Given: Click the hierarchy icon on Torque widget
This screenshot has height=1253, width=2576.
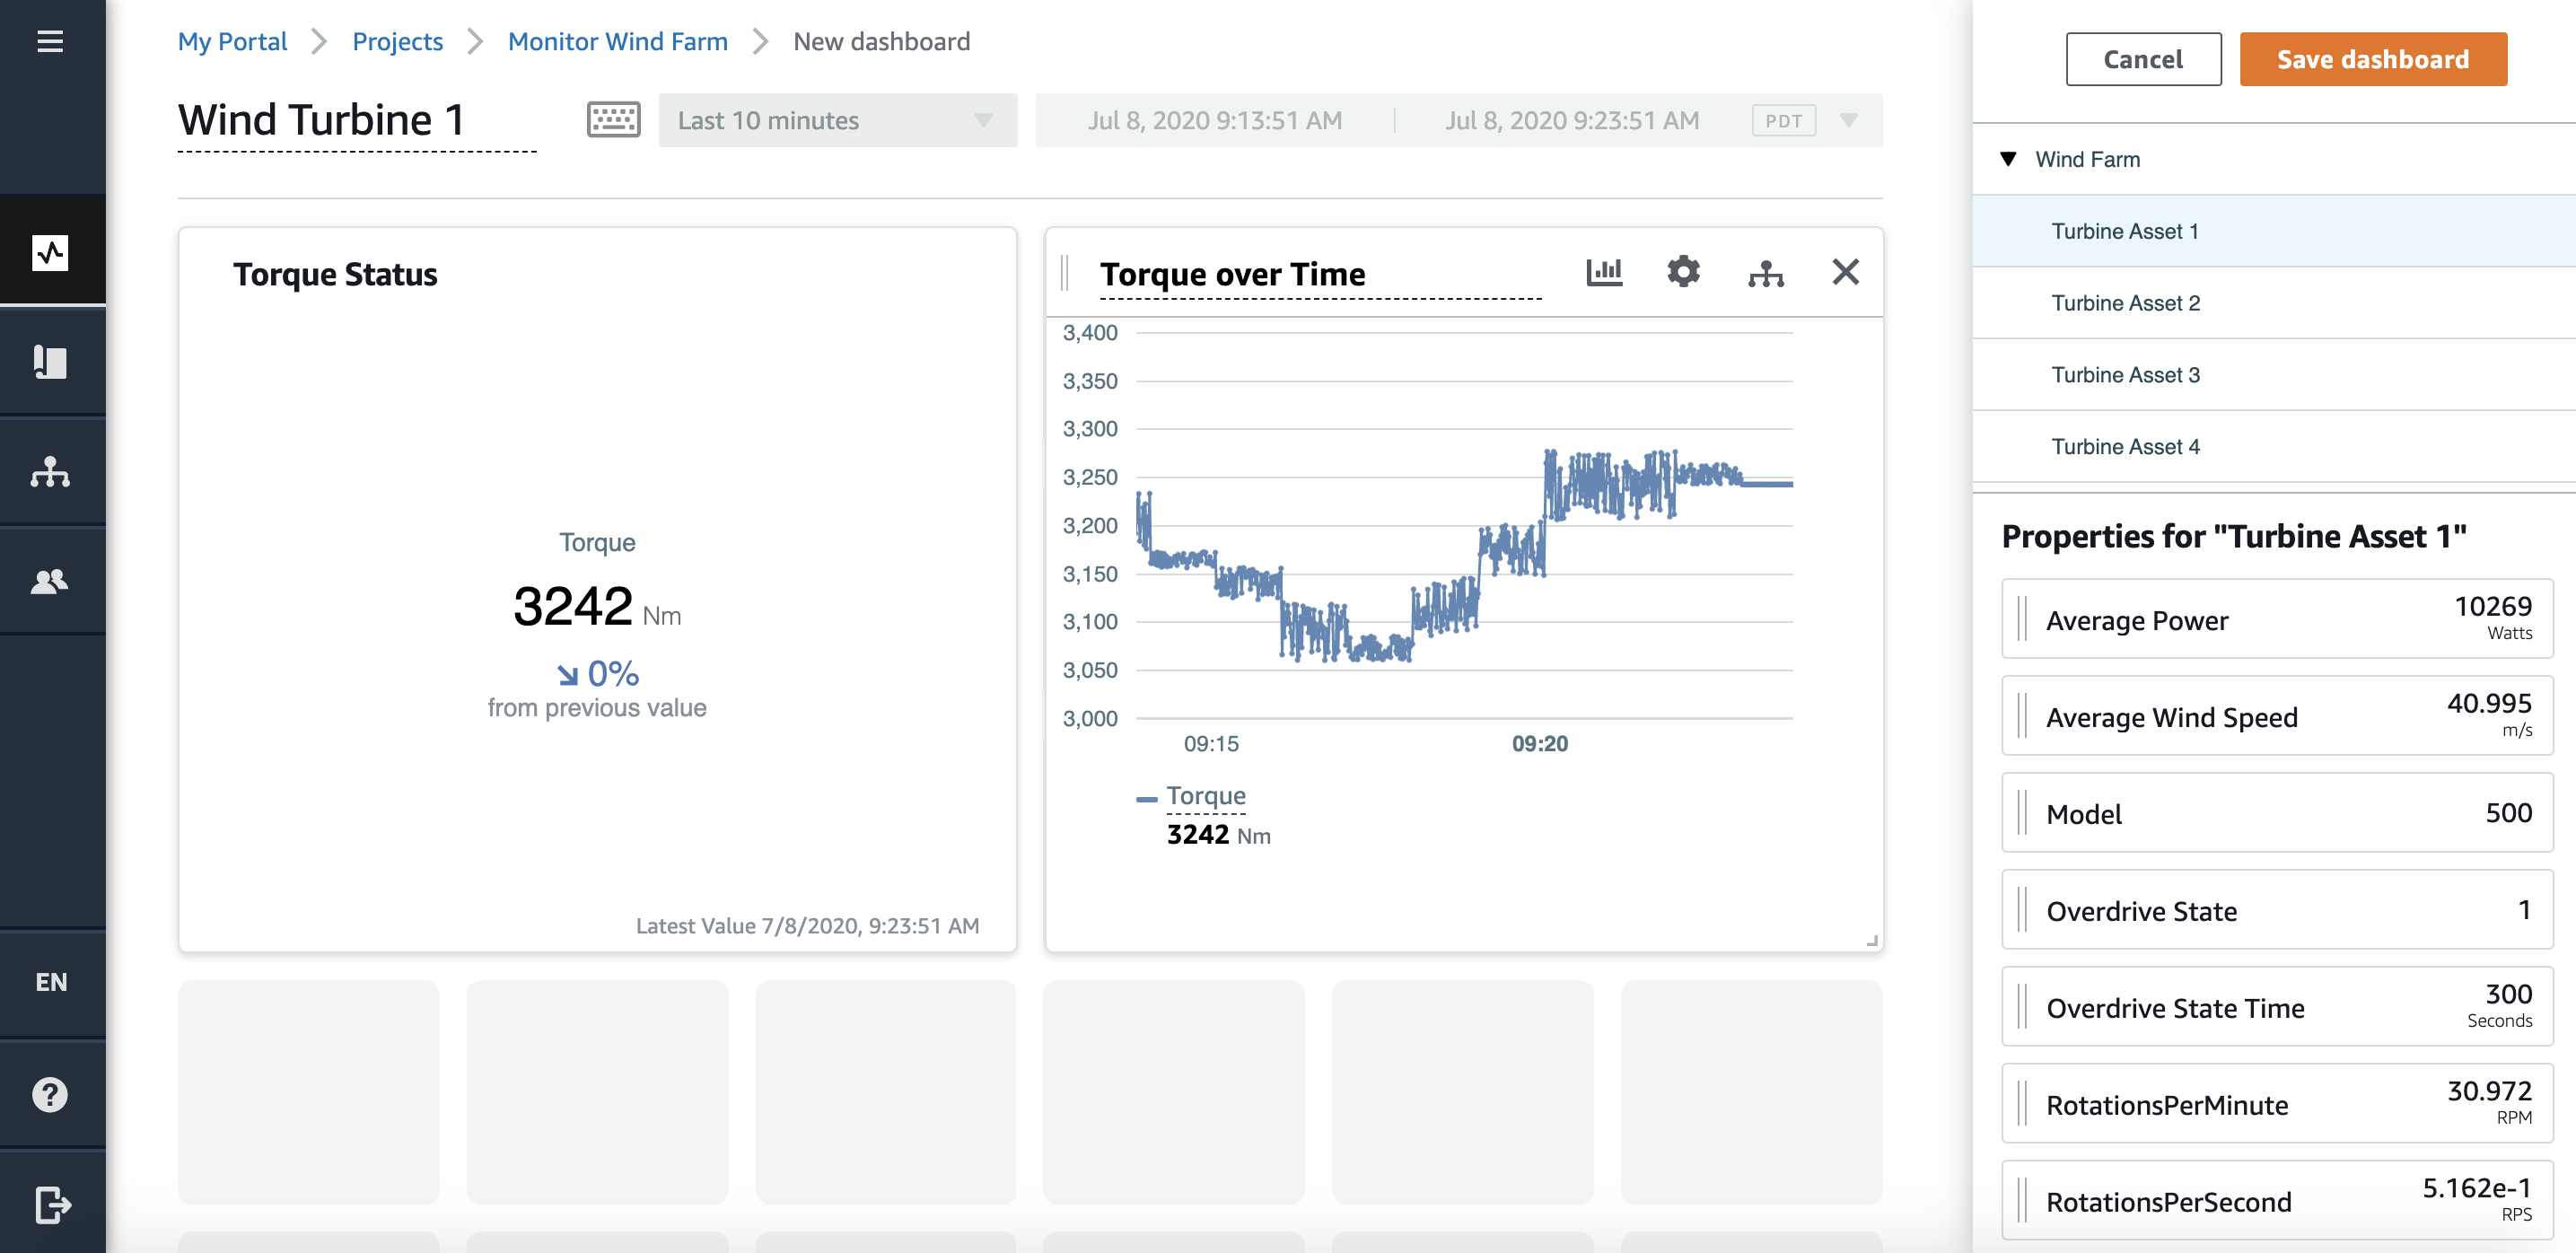Looking at the screenshot, I should (1766, 273).
